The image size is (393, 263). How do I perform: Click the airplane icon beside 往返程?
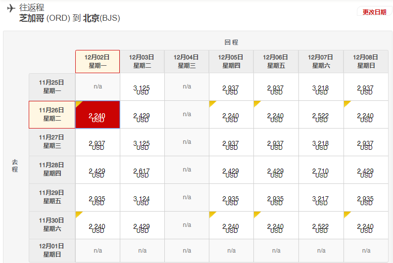click(11, 8)
